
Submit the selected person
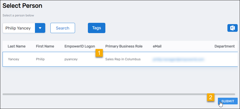pyautogui.click(x=228, y=101)
